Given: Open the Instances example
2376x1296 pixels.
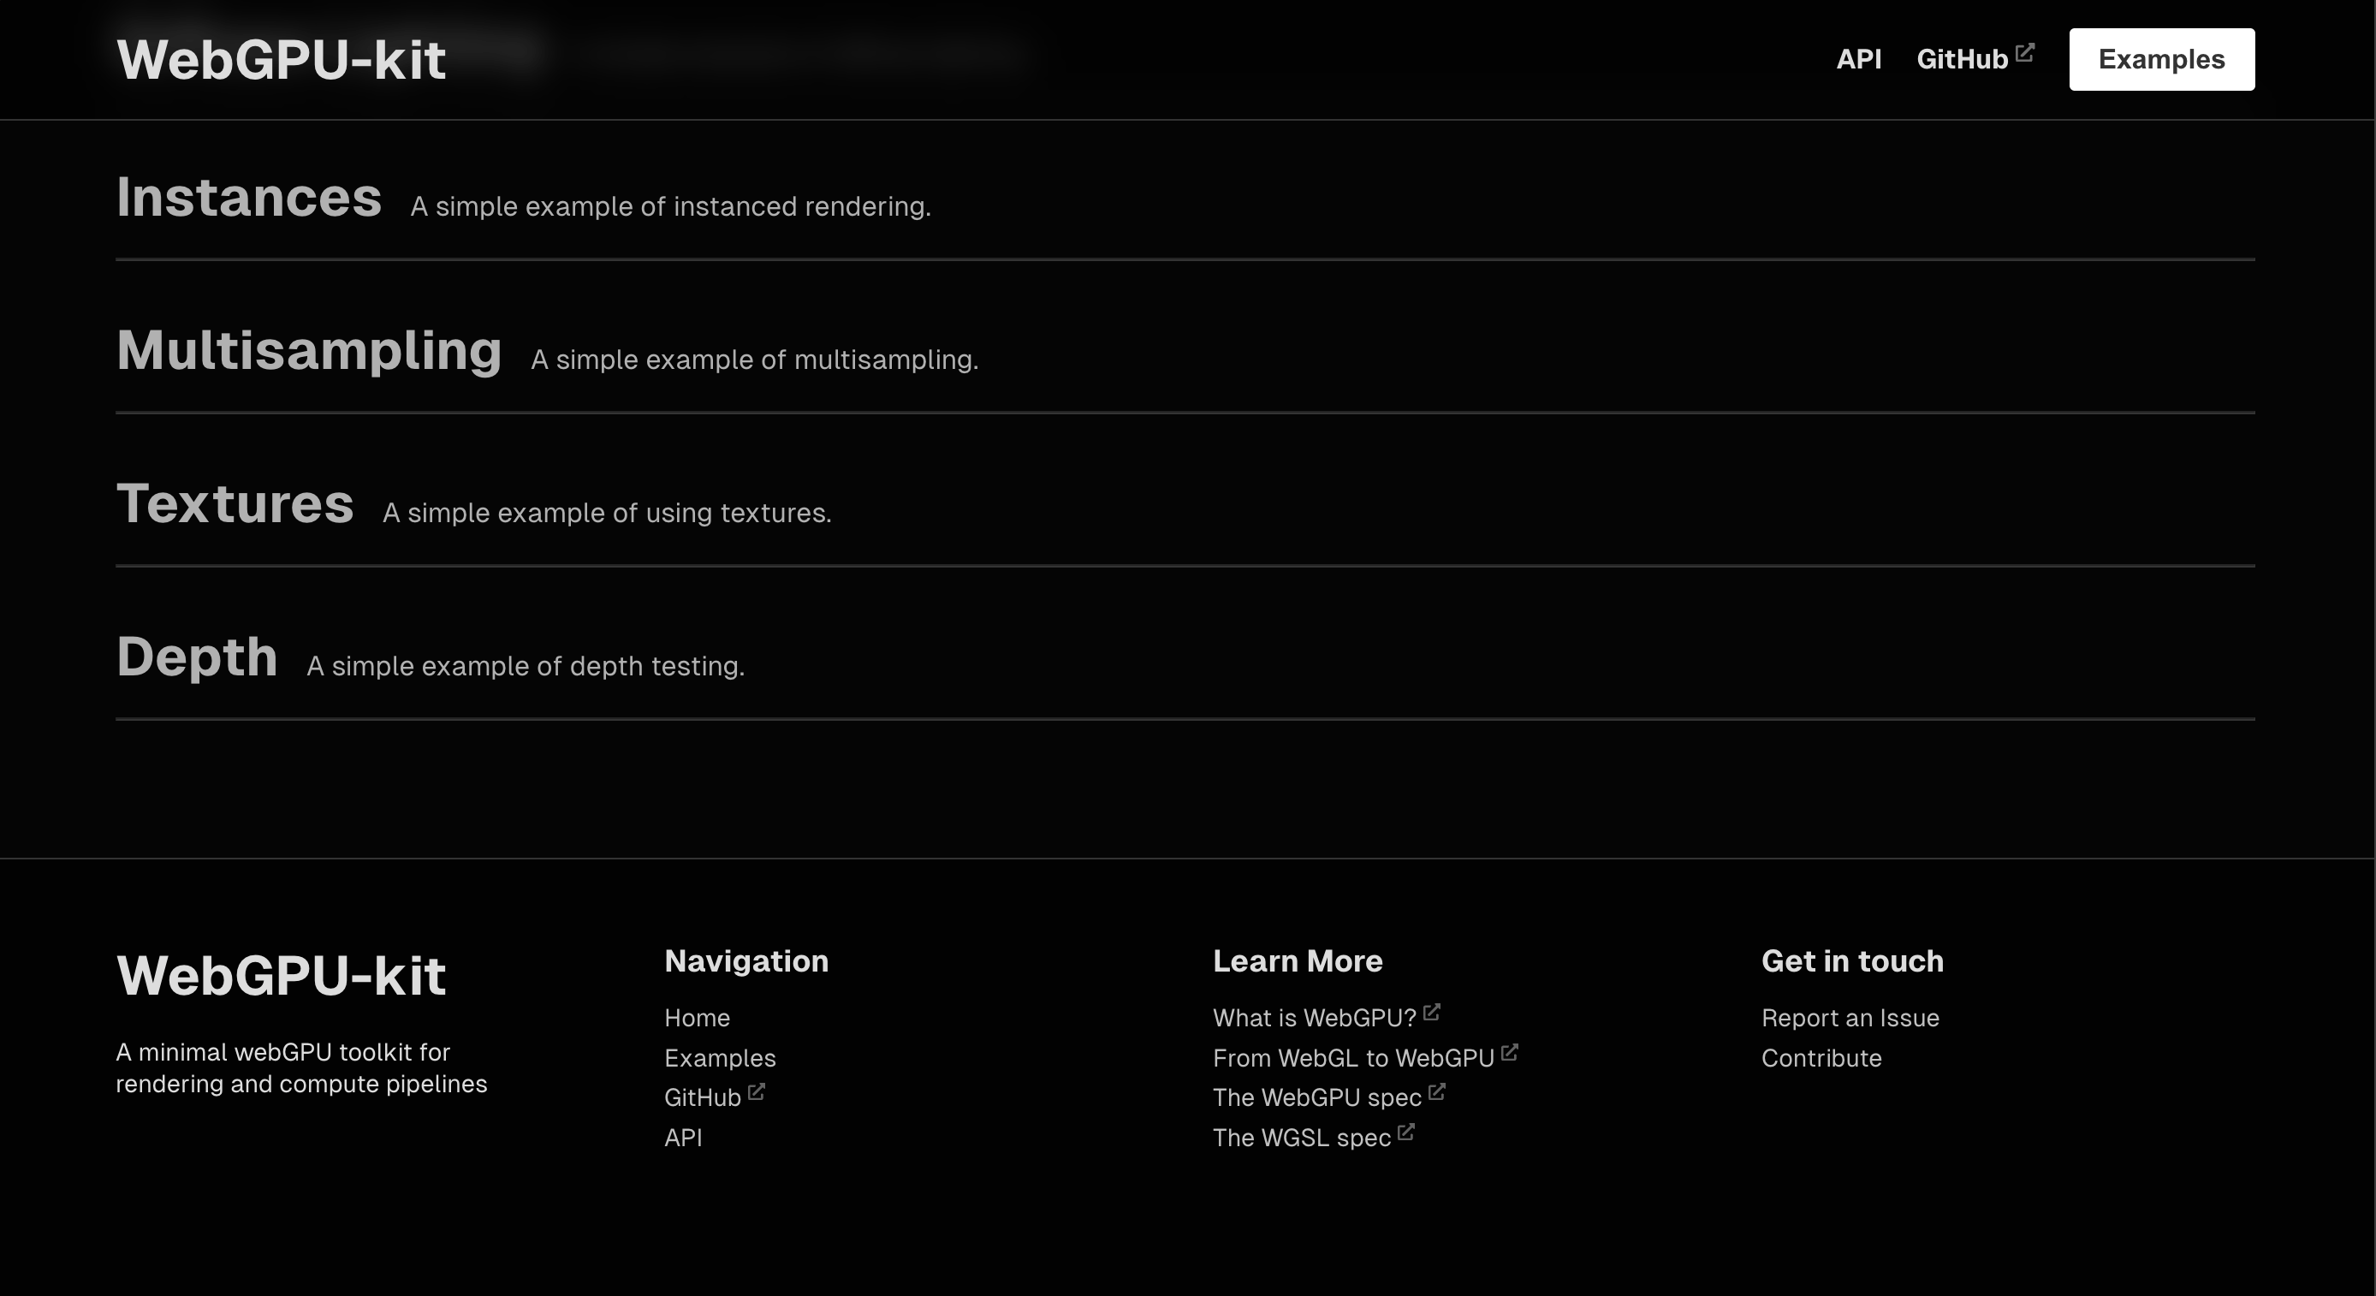Looking at the screenshot, I should (x=249, y=197).
